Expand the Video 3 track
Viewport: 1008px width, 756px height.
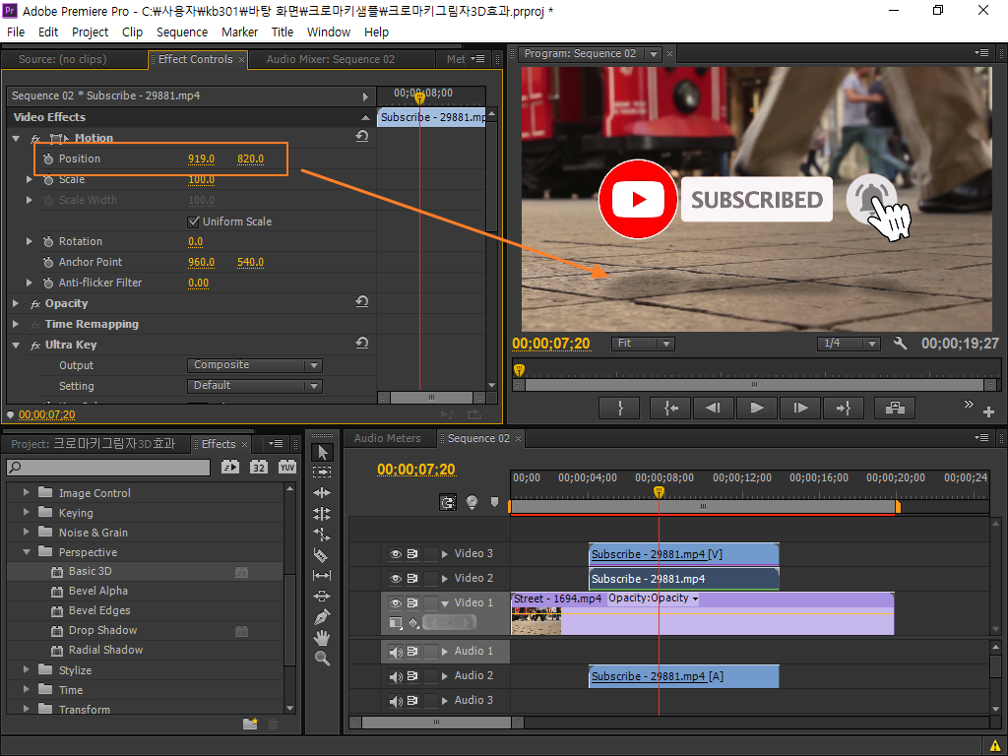pos(444,553)
